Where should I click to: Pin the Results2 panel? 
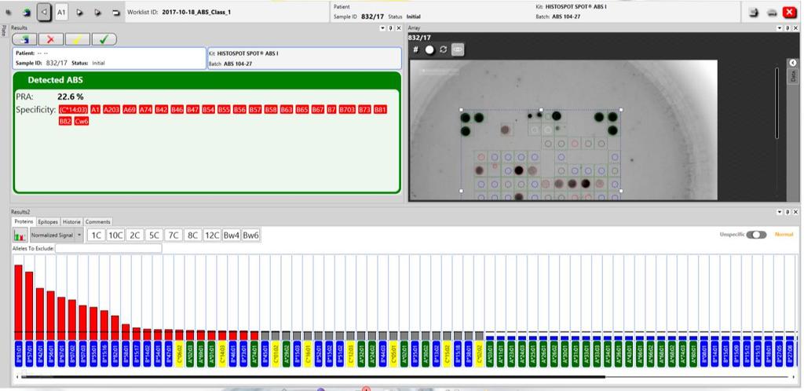coord(788,212)
